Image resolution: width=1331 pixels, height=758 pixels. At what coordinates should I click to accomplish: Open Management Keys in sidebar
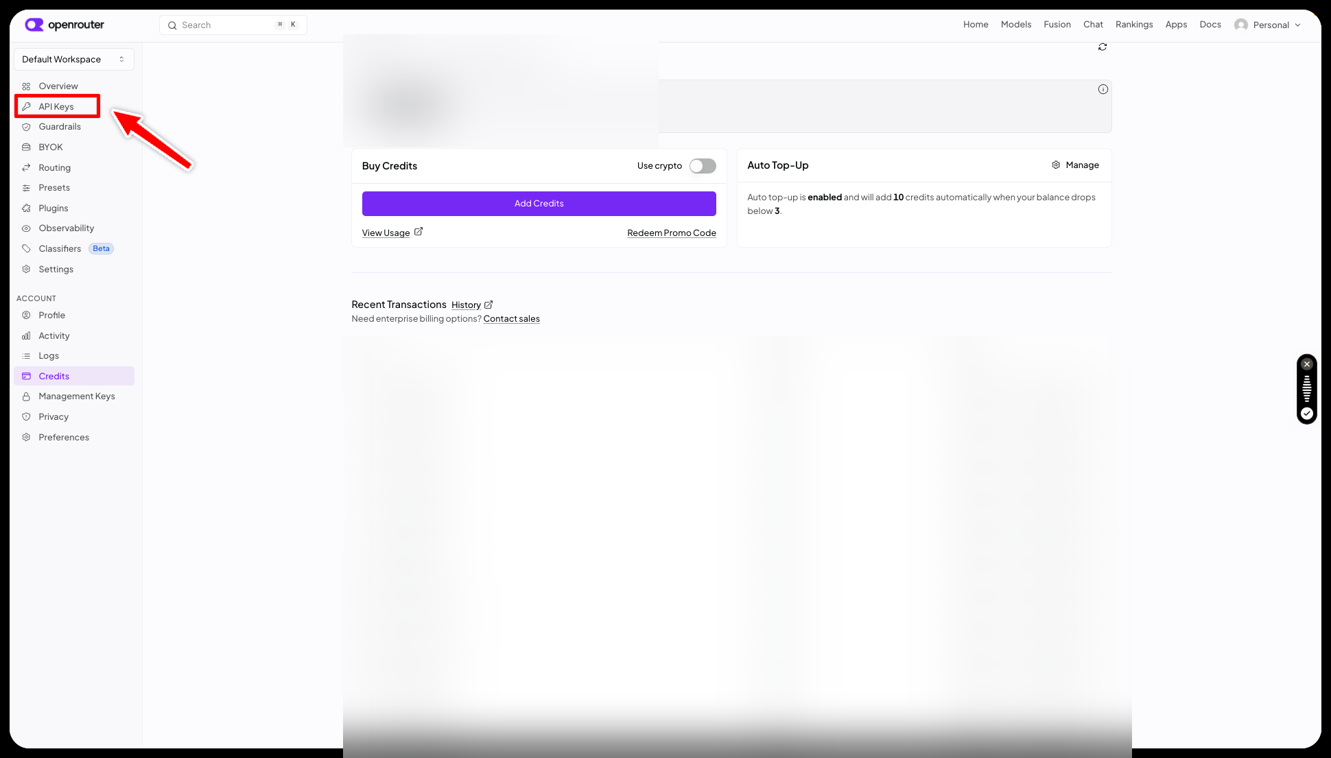[x=74, y=396]
